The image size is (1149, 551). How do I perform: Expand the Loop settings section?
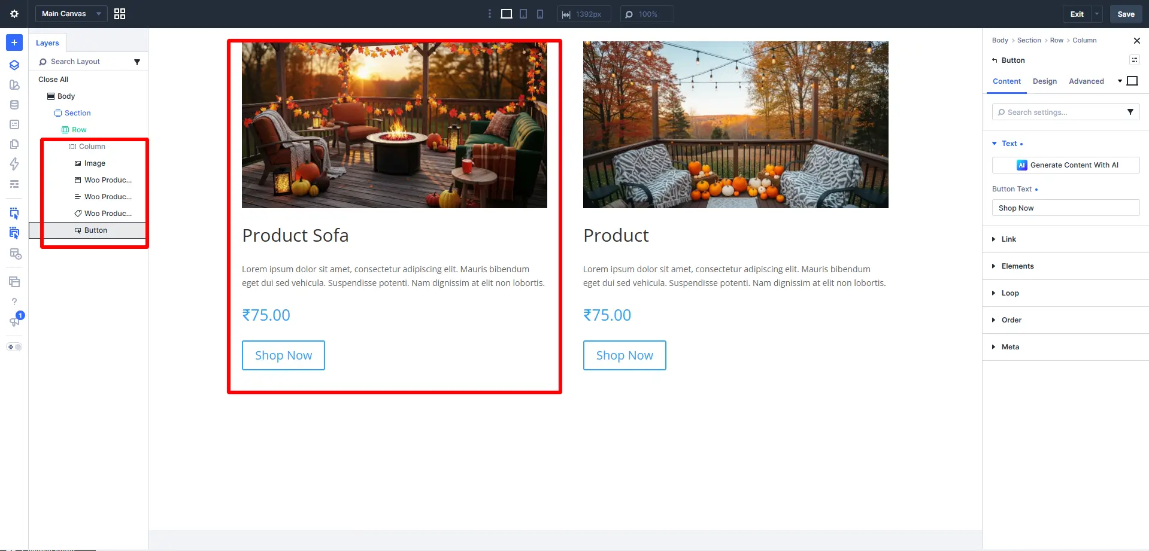coord(1066,293)
